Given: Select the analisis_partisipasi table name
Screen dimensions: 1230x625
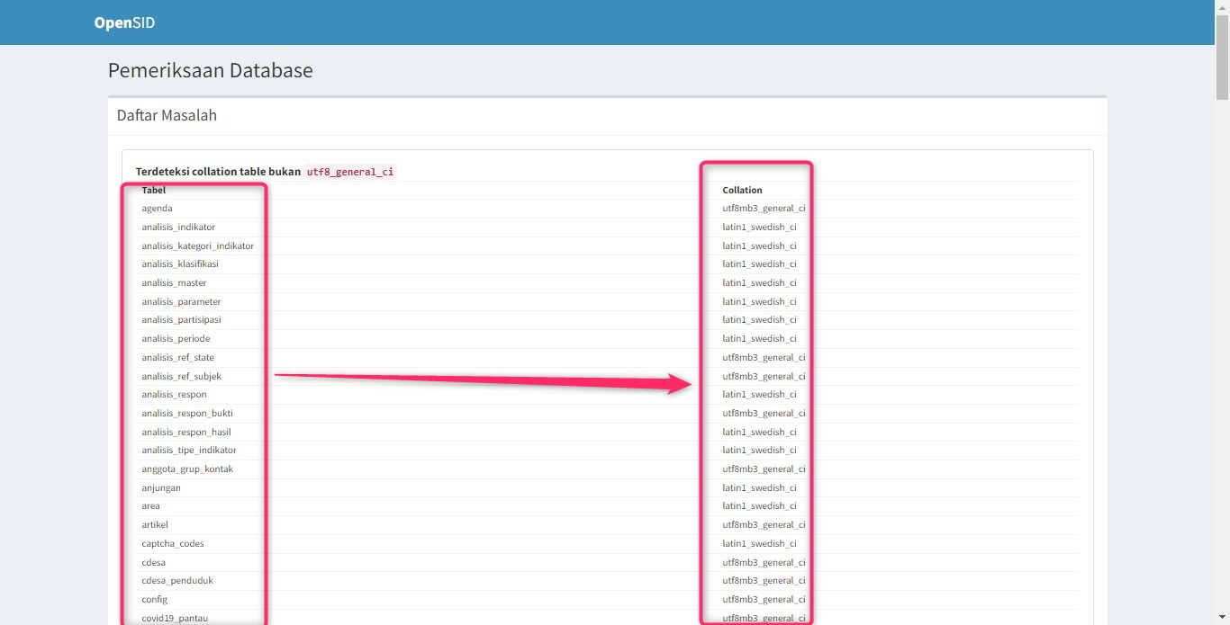Looking at the screenshot, I should click(x=181, y=319).
